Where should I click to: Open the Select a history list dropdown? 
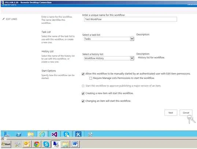[x=109, y=58]
